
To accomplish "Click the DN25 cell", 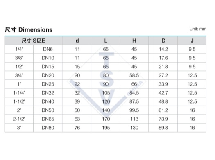I will pyautogui.click(x=48, y=84).
